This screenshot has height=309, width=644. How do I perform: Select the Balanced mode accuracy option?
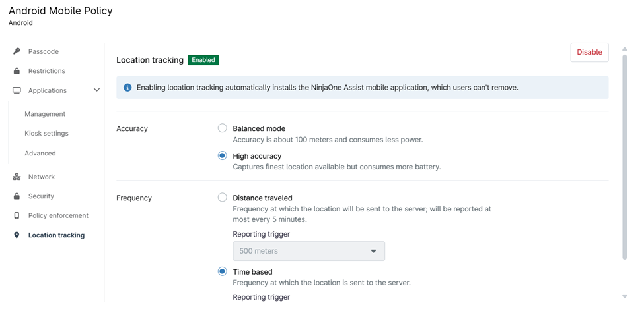pos(223,128)
